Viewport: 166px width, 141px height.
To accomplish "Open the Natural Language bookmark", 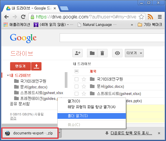I will click(x=97, y=25).
